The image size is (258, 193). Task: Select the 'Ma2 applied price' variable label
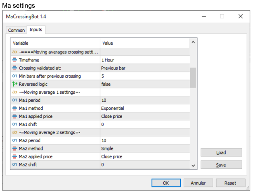point(36,156)
